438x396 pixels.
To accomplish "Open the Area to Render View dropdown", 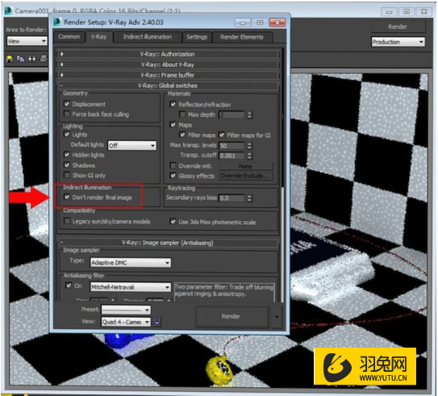I will pyautogui.click(x=27, y=41).
